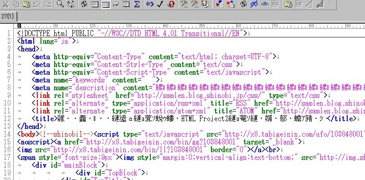Screen dimensions: 365x180
Task: Switch to the 27[1] document tab
Action: tap(8, 16)
